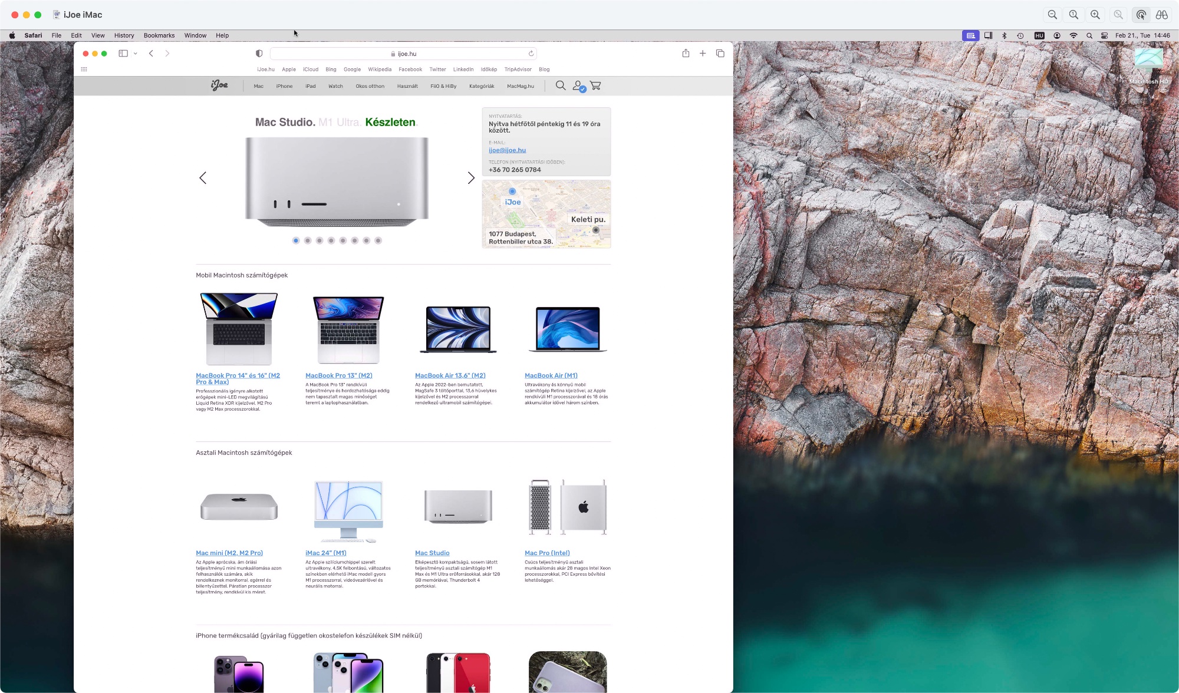Viewport: 1179px width, 693px height.
Task: Open the shopping cart icon
Action: (595, 85)
